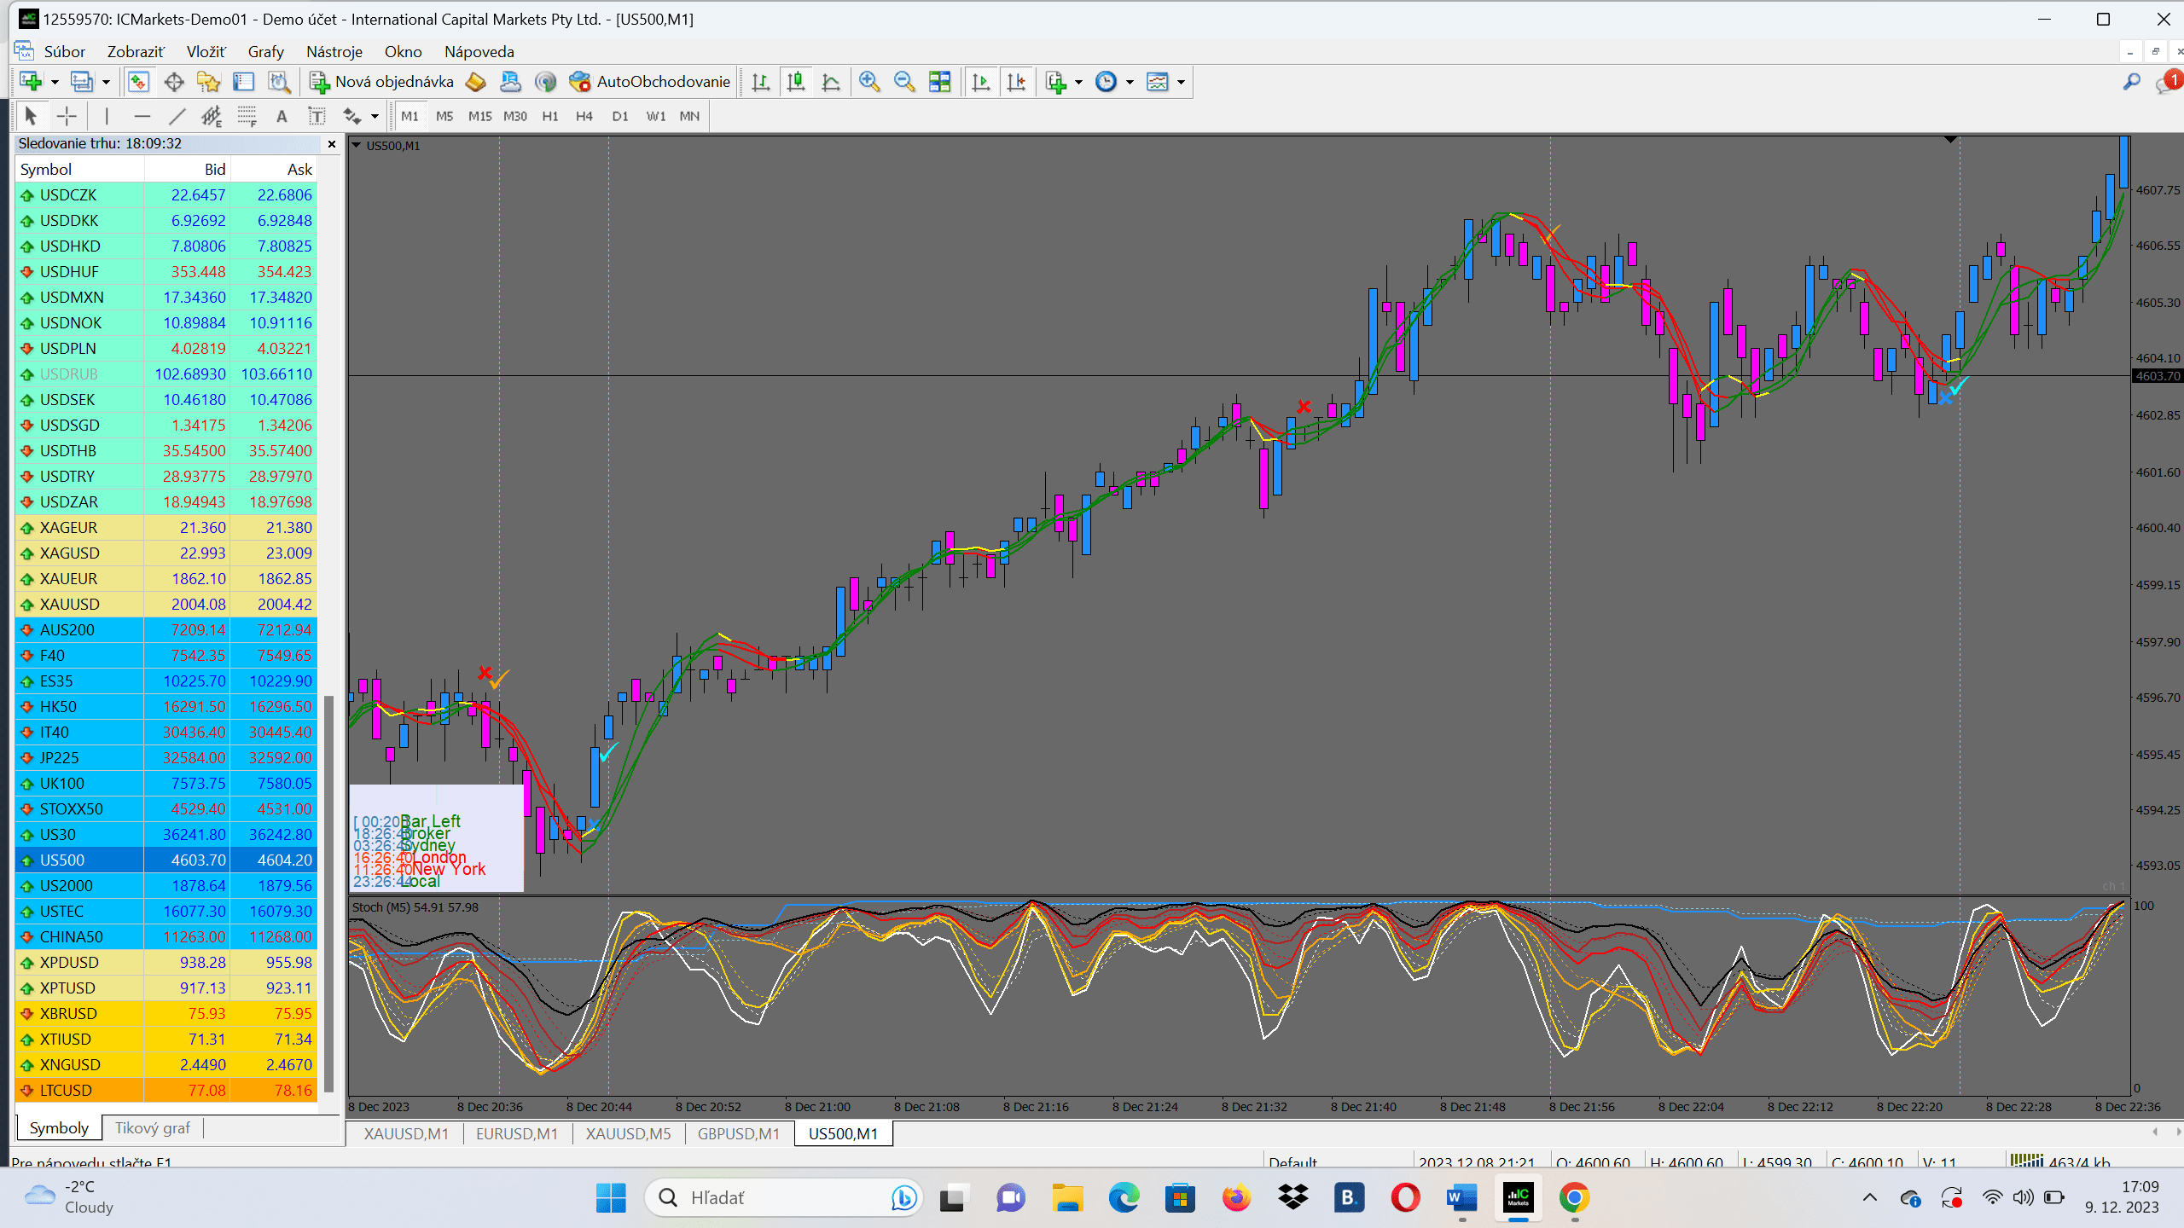The height and width of the screenshot is (1228, 2184).
Task: Click the Profiles icon in the toolbar
Action: (x=82, y=82)
